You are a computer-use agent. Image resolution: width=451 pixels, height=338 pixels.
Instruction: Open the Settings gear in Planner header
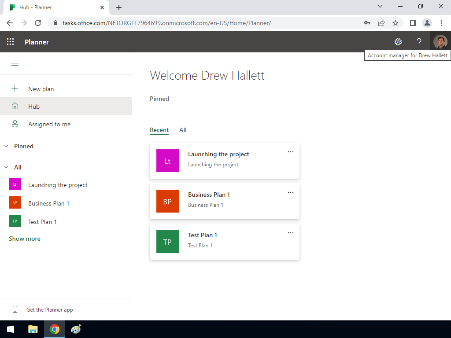click(x=398, y=42)
